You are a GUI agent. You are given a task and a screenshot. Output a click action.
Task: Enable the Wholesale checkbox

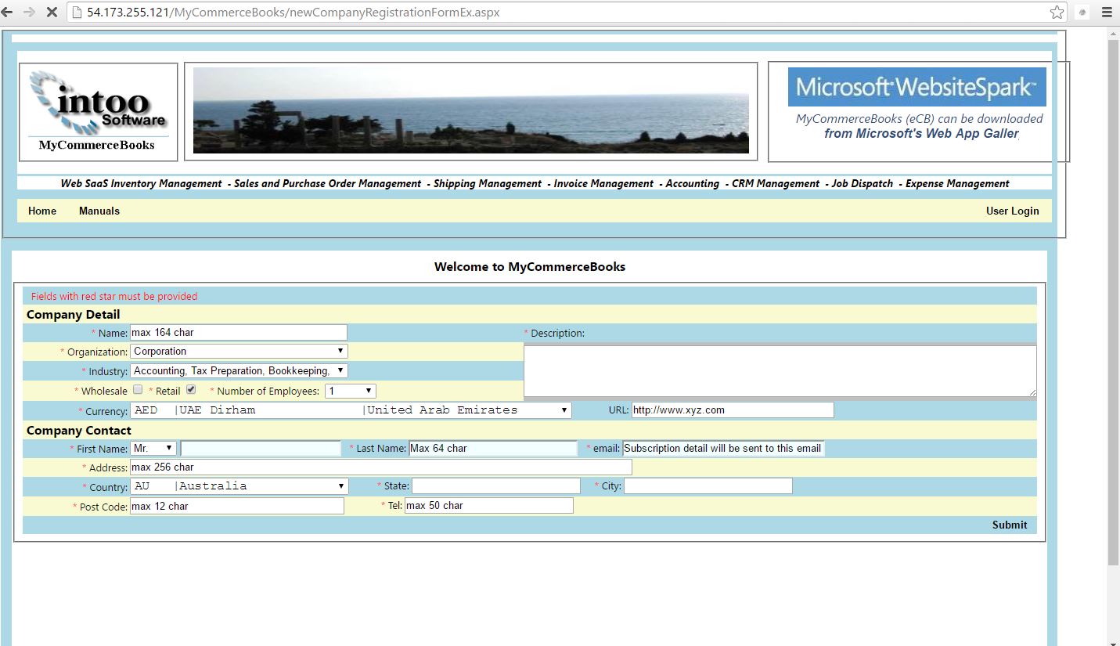[x=138, y=389]
